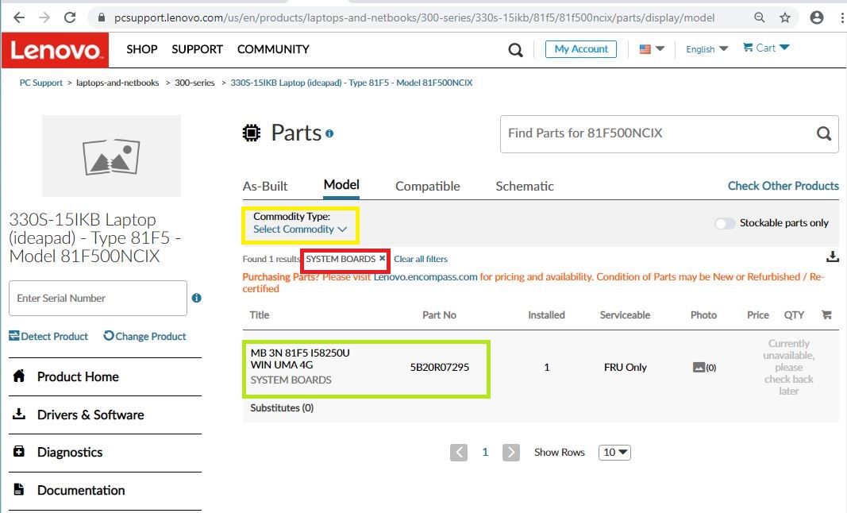Viewport: 847px width, 513px height.
Task: Open the COMMUNITY menu
Action: pyautogui.click(x=273, y=49)
